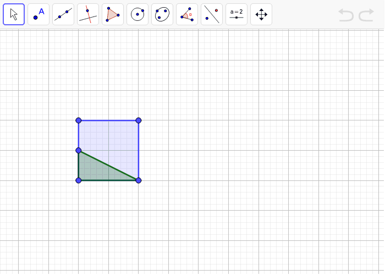Pick the Perpendicular Line tool
This screenshot has height=275, width=385.
coord(88,14)
